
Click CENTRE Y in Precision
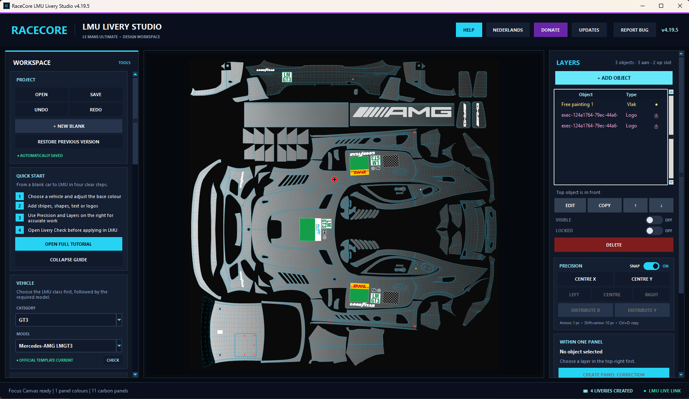pyautogui.click(x=642, y=279)
